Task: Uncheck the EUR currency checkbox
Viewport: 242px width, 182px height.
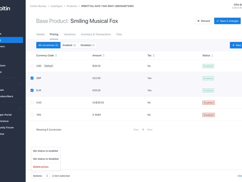Action: tap(32, 90)
